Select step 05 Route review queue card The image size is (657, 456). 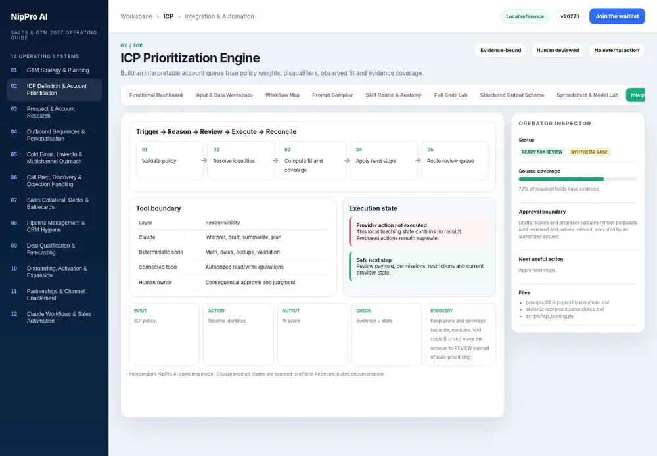[x=455, y=160]
